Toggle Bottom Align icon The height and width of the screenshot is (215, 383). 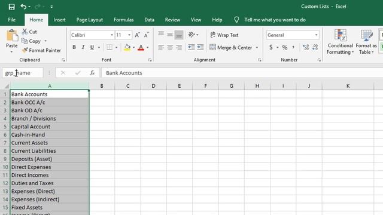tap(179, 35)
